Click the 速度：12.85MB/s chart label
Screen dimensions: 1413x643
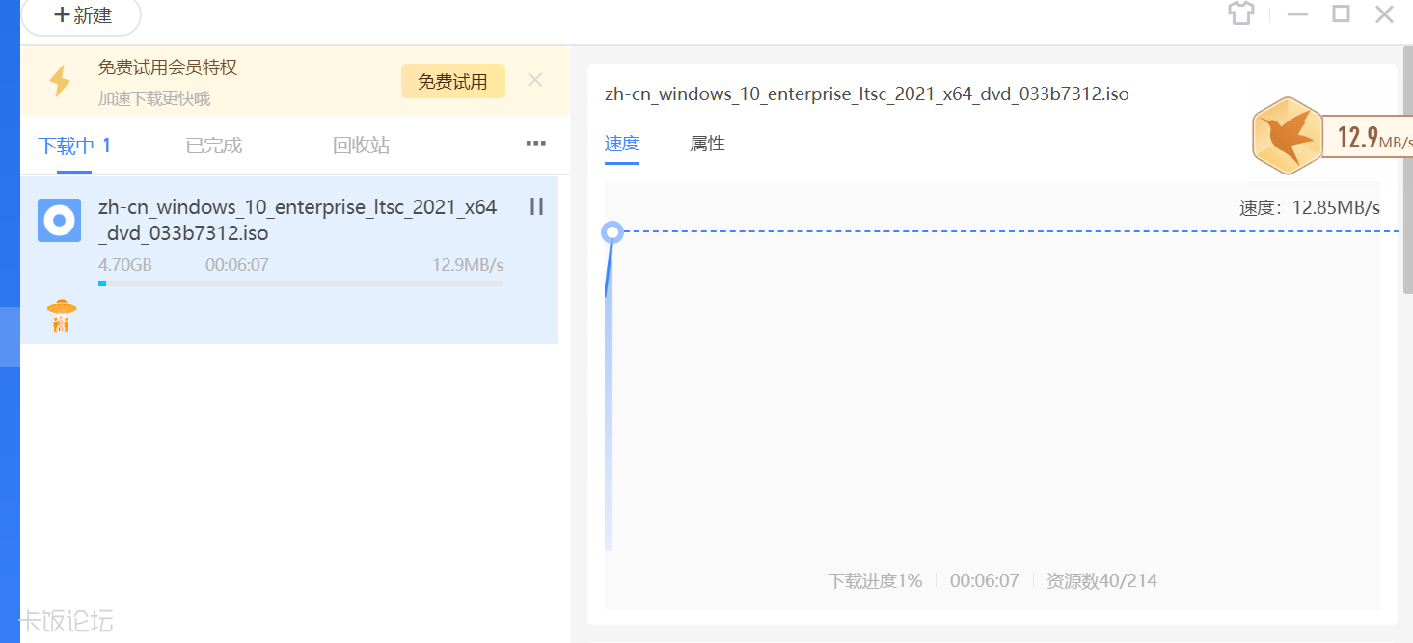1310,207
